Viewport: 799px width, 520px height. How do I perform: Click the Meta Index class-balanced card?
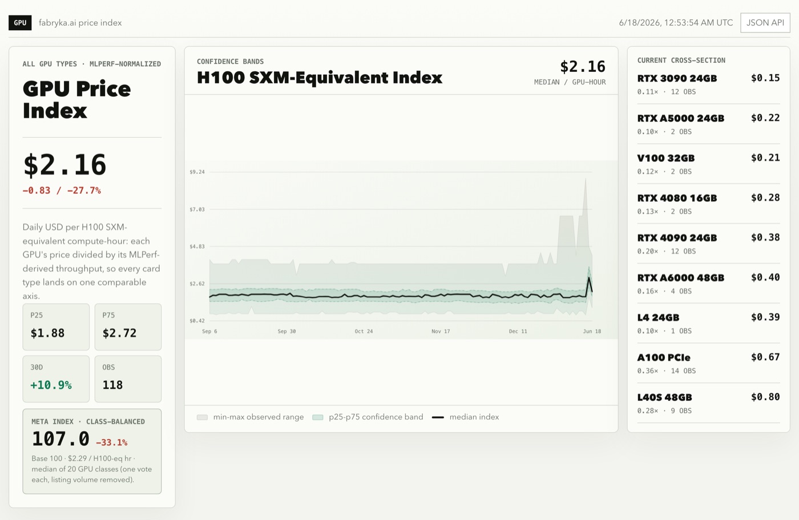point(92,451)
